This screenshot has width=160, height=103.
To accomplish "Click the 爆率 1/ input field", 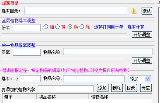I will tap(30, 79).
